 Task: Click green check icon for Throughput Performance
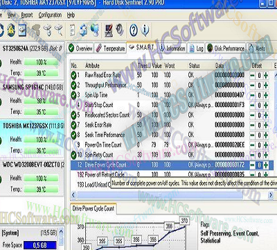pyautogui.click(x=73, y=85)
